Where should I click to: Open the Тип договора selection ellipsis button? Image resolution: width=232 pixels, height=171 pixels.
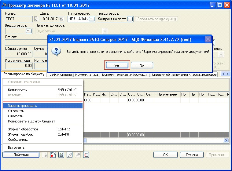[130, 19]
